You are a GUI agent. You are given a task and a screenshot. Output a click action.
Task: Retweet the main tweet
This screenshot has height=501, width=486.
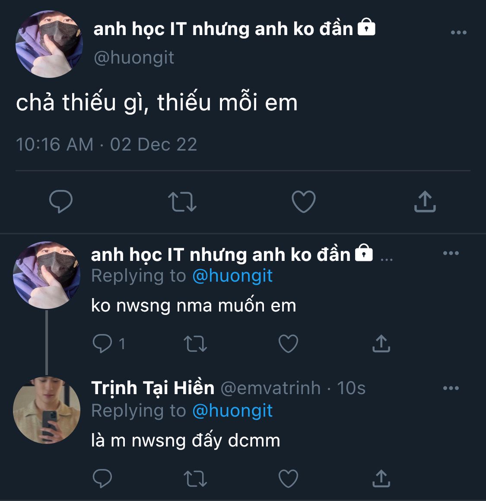coord(182,202)
